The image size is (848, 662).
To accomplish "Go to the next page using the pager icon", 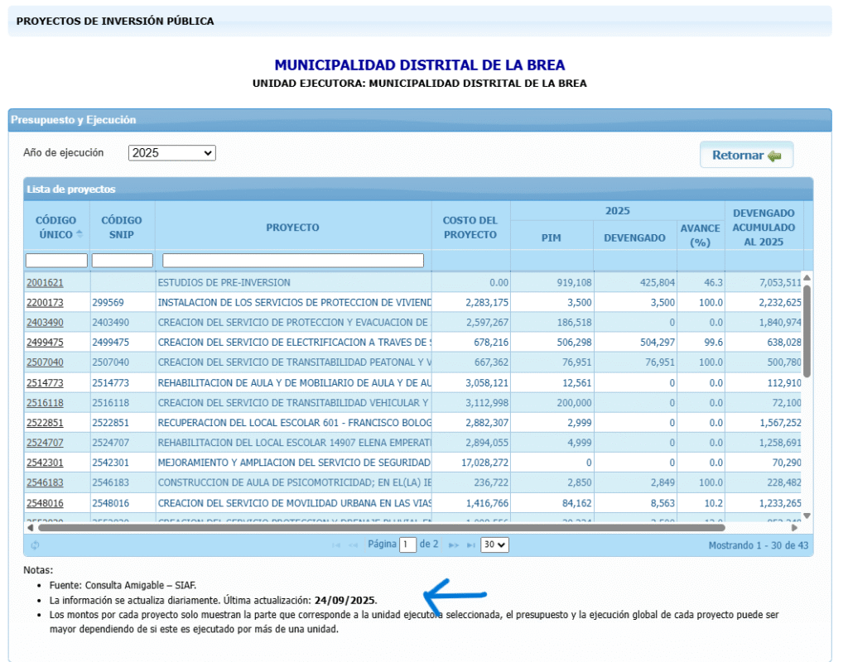I will (x=454, y=545).
